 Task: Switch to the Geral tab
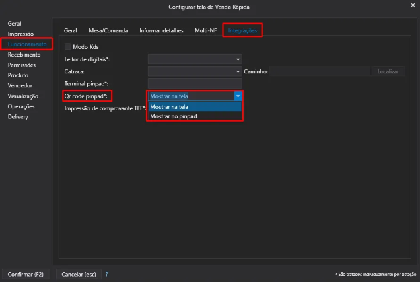[x=70, y=30]
